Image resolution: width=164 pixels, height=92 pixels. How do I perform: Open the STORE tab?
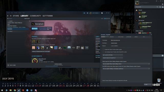point(16,16)
